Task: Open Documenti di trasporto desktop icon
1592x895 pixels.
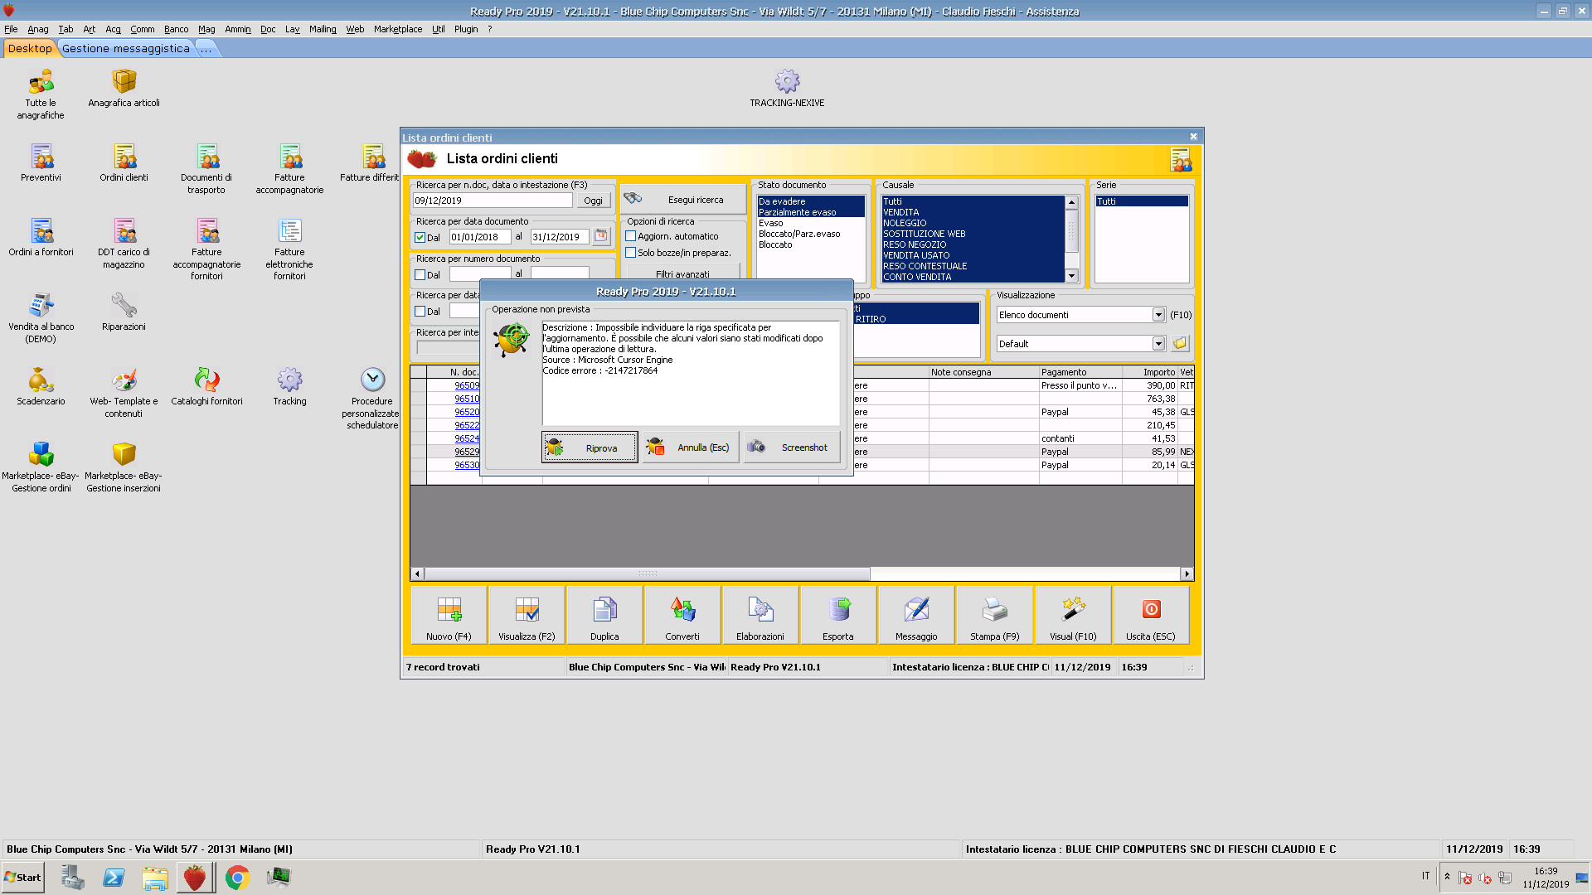Action: [x=206, y=169]
